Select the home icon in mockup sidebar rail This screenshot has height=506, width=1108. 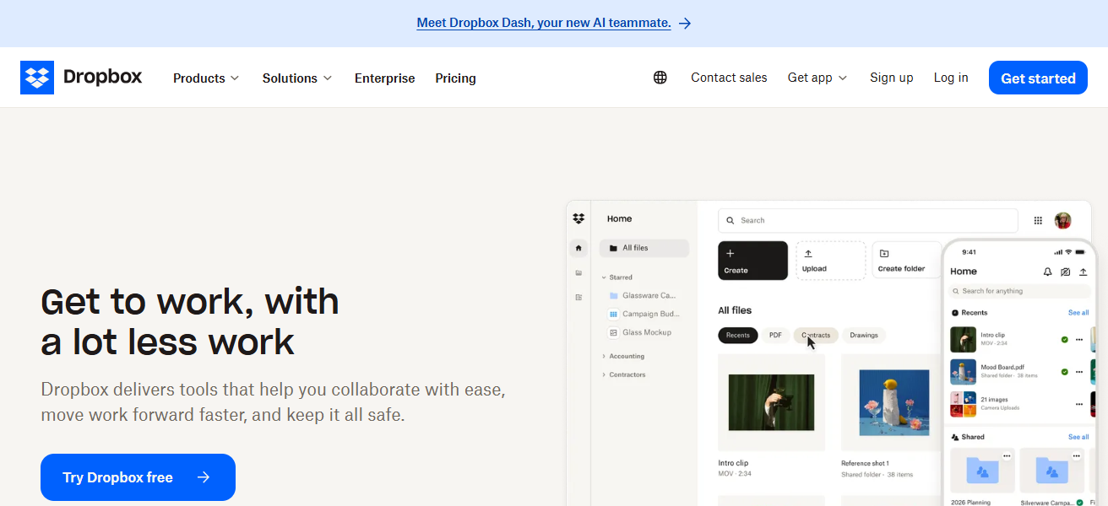(x=578, y=248)
